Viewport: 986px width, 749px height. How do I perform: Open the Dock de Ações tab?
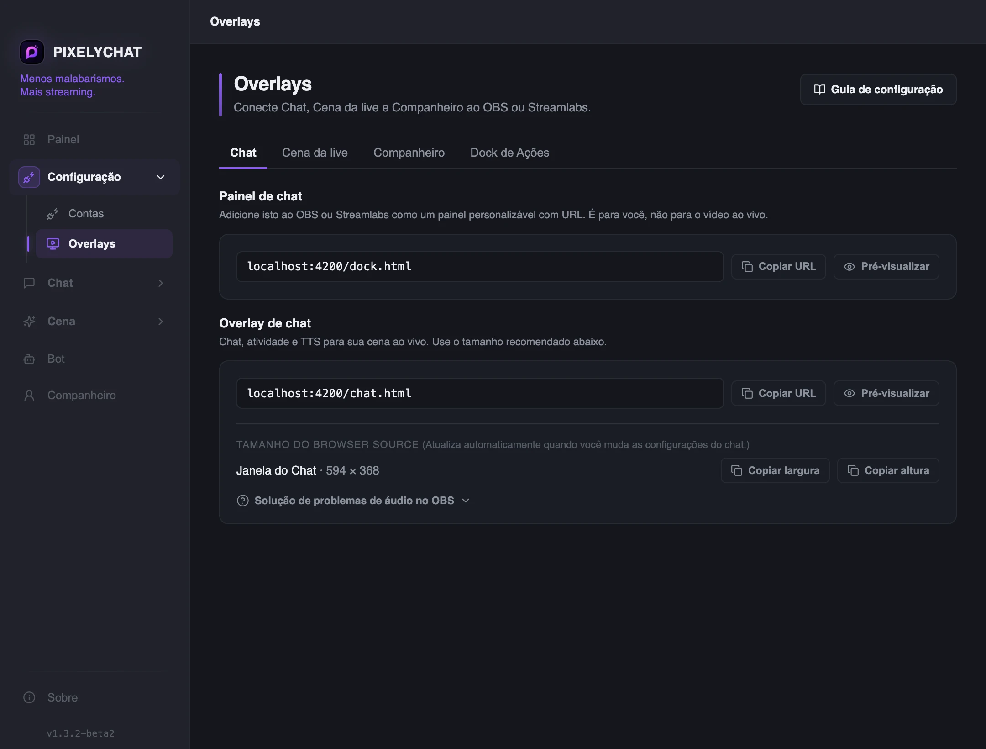[x=510, y=153]
